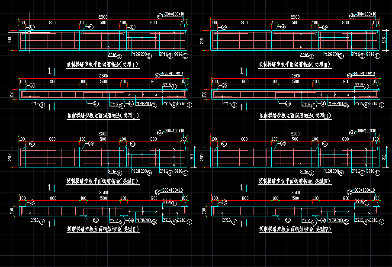Viewport: 392px width, 267px height.
Task: Click the 300*100*10 label on the Type III plan
Action: click(366, 14)
